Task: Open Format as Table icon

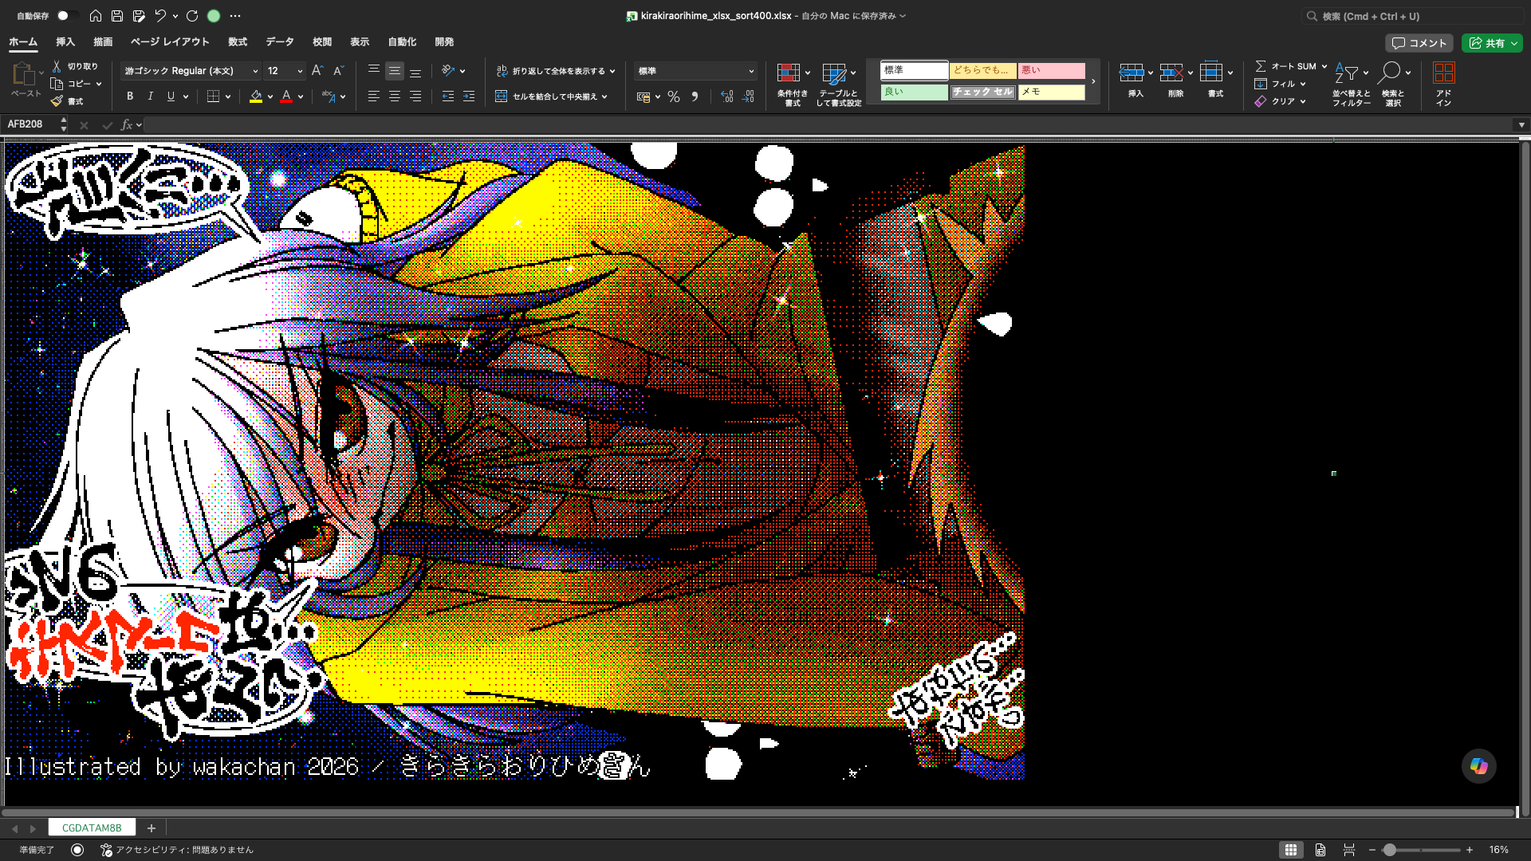Action: 834,73
